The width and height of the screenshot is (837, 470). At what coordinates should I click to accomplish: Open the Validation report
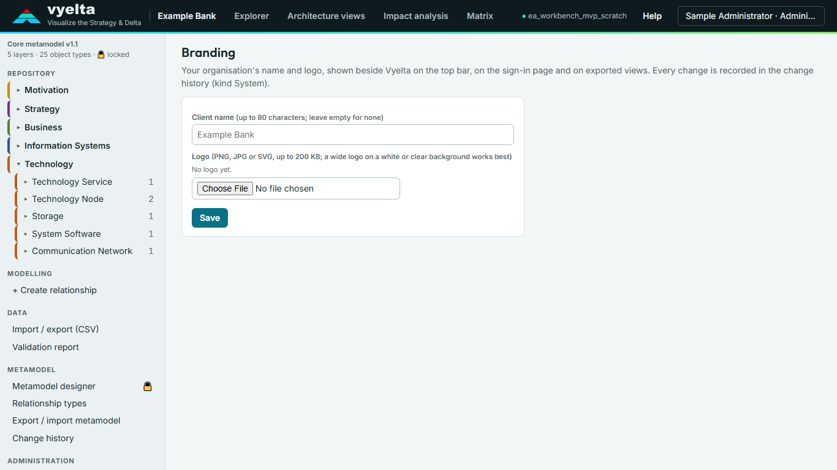[x=45, y=347]
